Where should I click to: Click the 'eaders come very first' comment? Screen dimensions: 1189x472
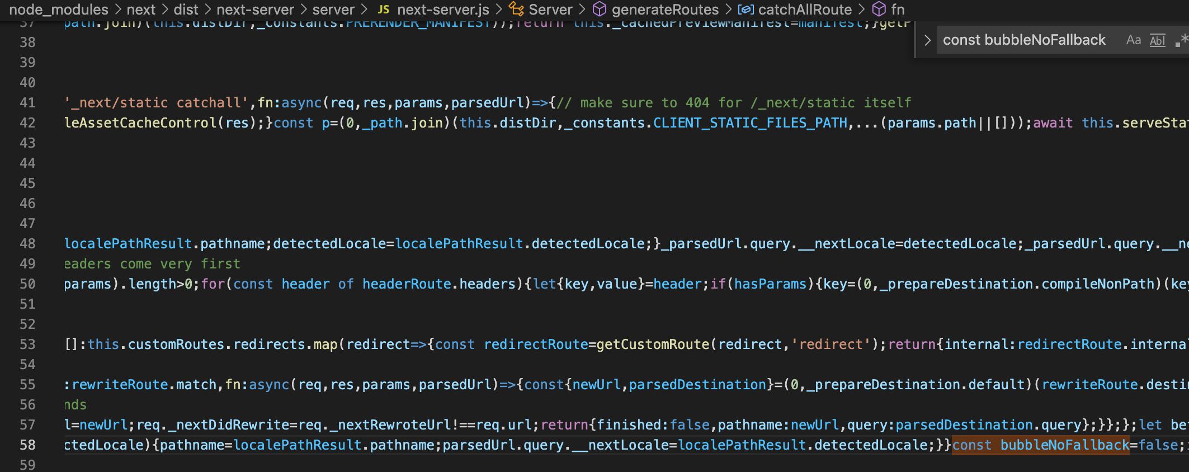[152, 264]
